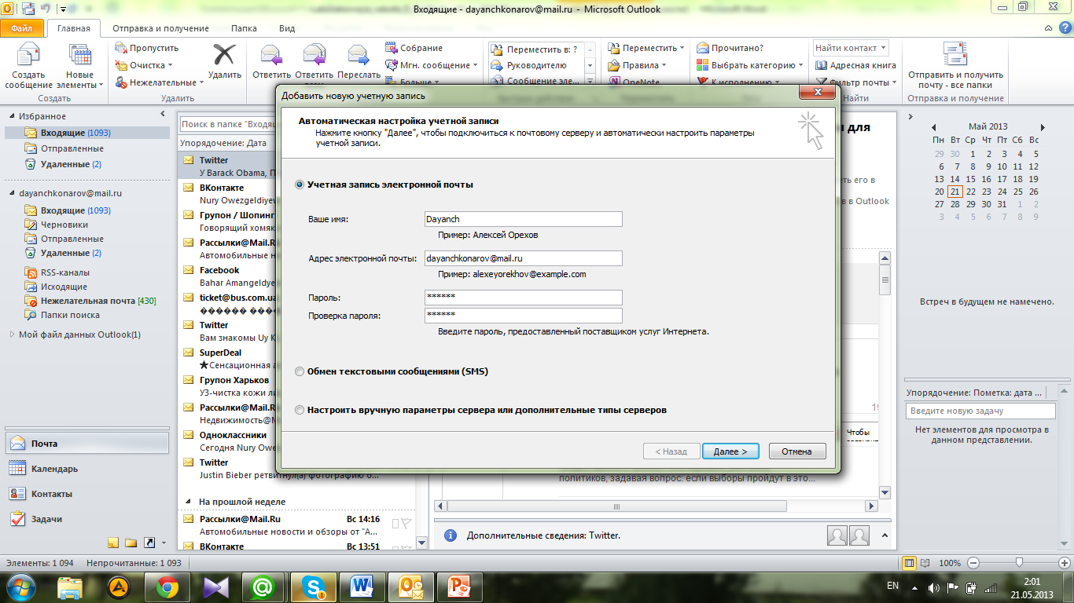The image size is (1074, 603).
Task: Expand Мой файл данных Outlook tree
Action: [x=12, y=334]
